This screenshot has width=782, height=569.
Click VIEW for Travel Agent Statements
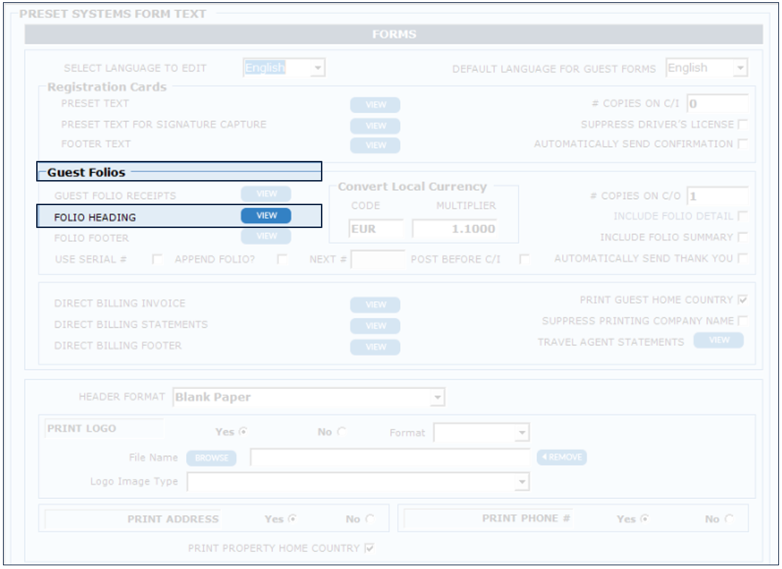(719, 340)
